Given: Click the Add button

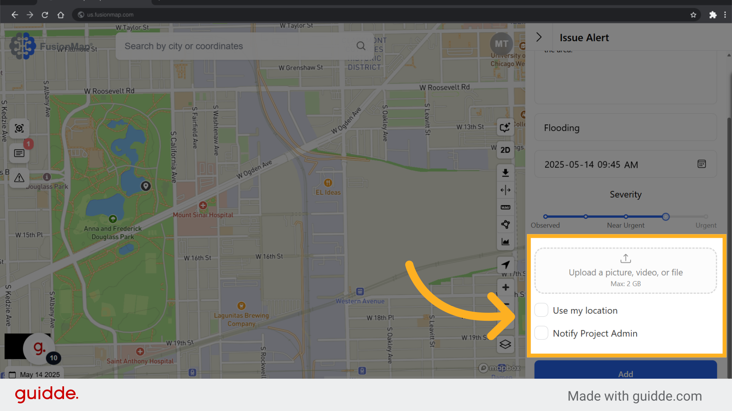Looking at the screenshot, I should click(x=626, y=370).
